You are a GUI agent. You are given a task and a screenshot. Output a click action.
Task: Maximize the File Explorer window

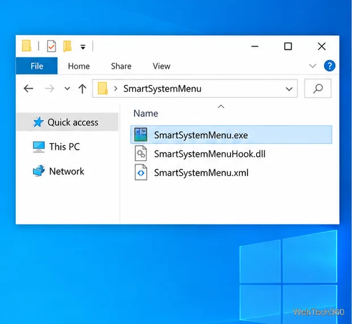tap(288, 47)
